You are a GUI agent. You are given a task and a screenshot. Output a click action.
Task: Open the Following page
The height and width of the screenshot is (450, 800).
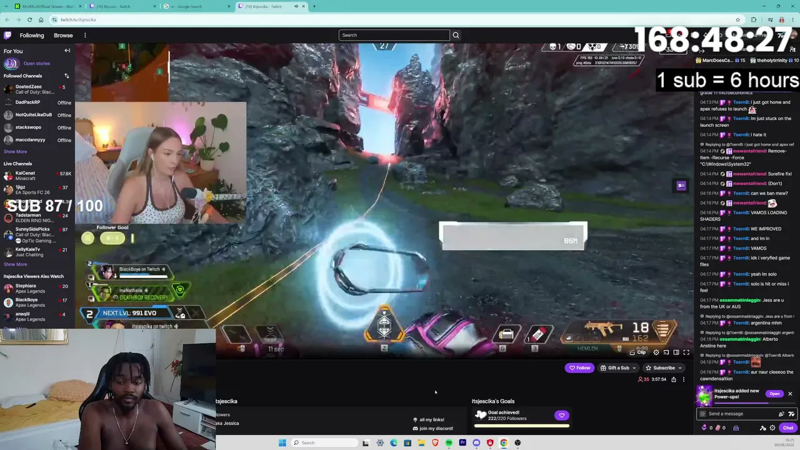(32, 36)
